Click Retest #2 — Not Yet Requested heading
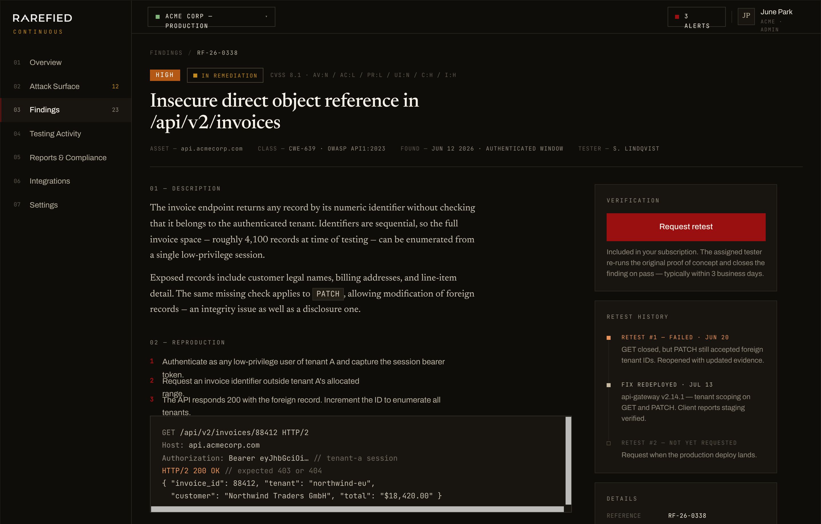821x524 pixels. 679,443
